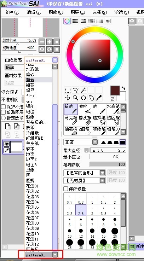Screen dimensions: 144x261
Task: Show the HSV slider panel
Action: pos(83,21)
